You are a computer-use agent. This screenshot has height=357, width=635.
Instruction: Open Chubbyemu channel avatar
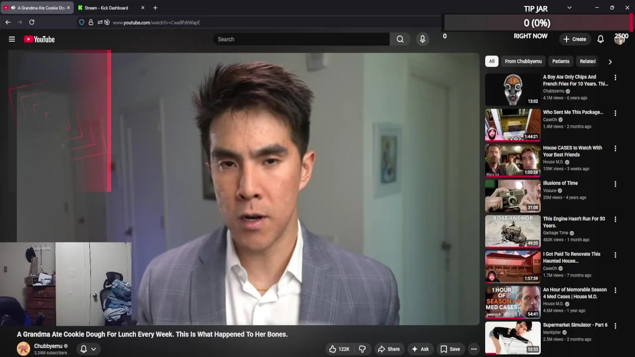point(23,349)
